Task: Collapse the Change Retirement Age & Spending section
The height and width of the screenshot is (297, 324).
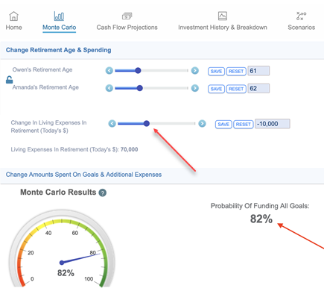Action: coord(162,50)
